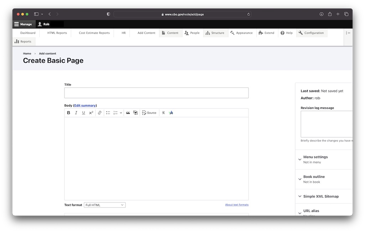Open the Insert media tool
Image resolution: width=365 pixels, height=232 pixels.
point(135,113)
